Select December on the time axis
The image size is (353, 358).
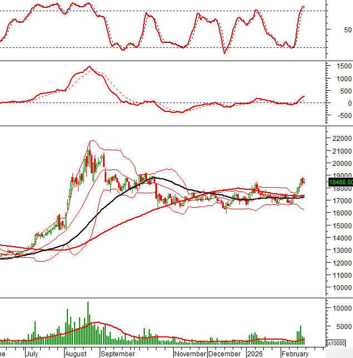coord(224,354)
